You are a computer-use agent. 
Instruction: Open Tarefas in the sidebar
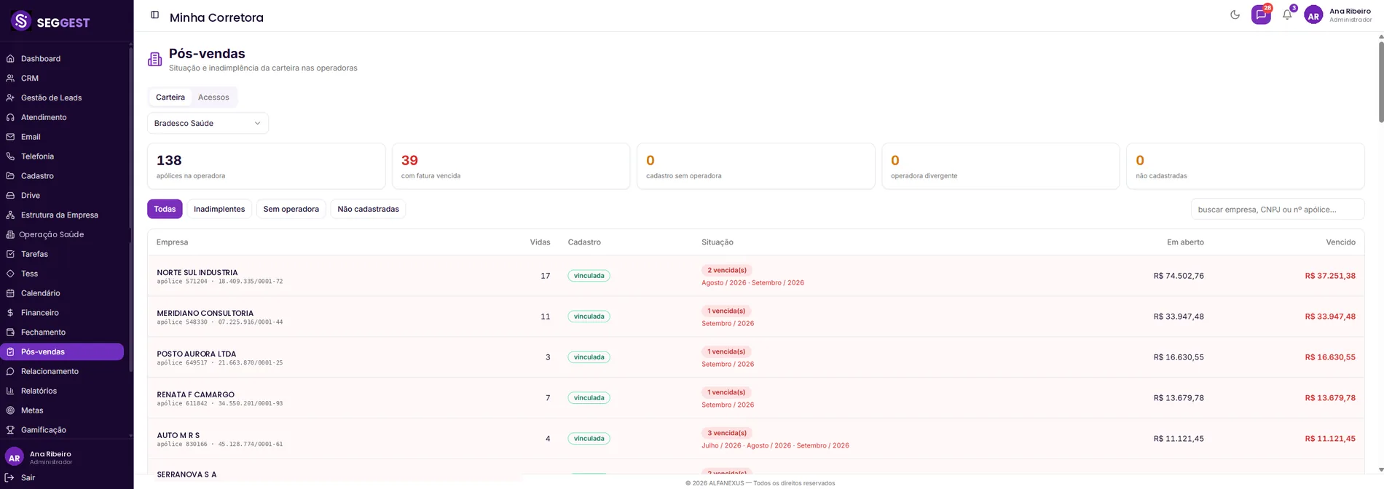pyautogui.click(x=63, y=254)
